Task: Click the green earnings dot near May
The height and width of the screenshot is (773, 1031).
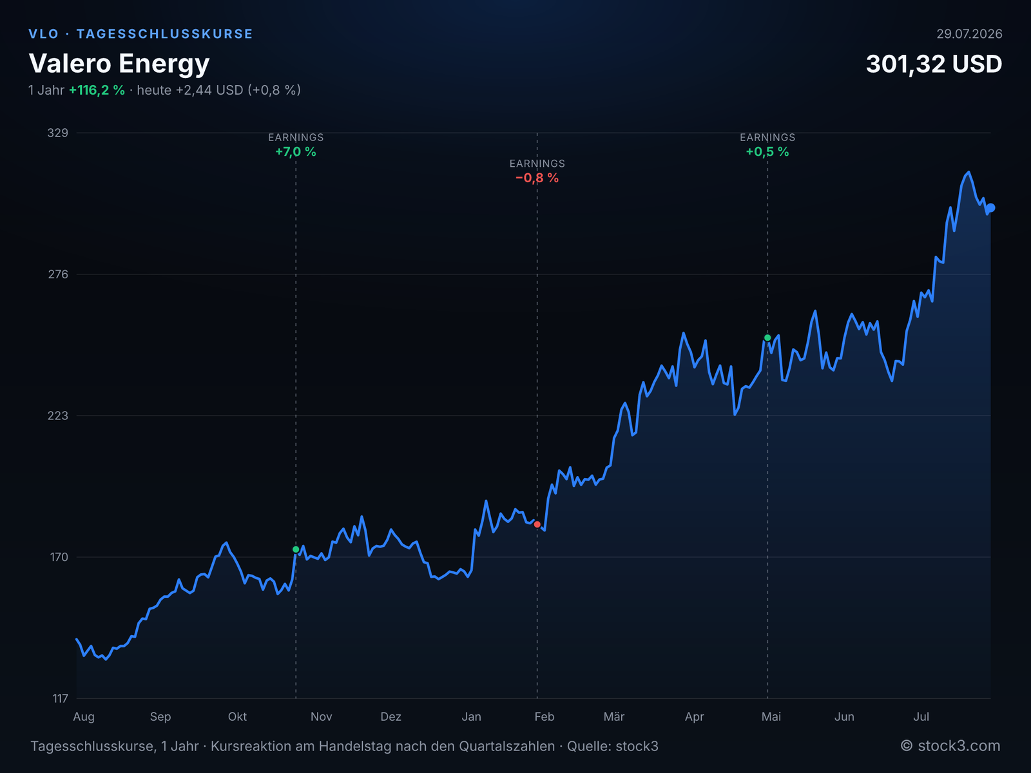Action: click(x=767, y=338)
